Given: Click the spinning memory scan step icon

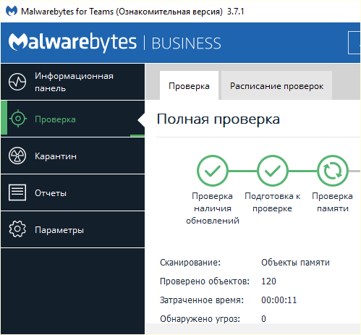Looking at the screenshot, I should [x=333, y=171].
